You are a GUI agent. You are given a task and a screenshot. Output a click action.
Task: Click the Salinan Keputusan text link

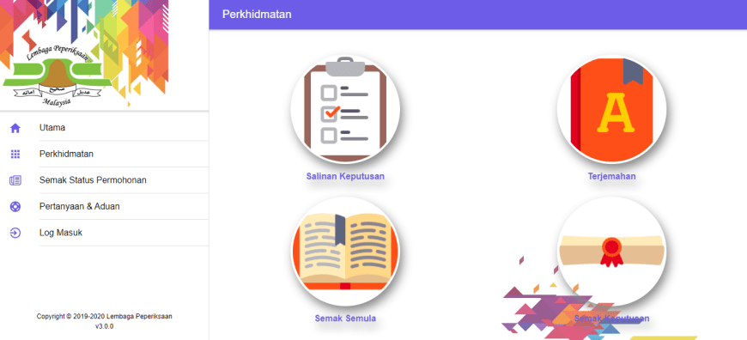(345, 176)
